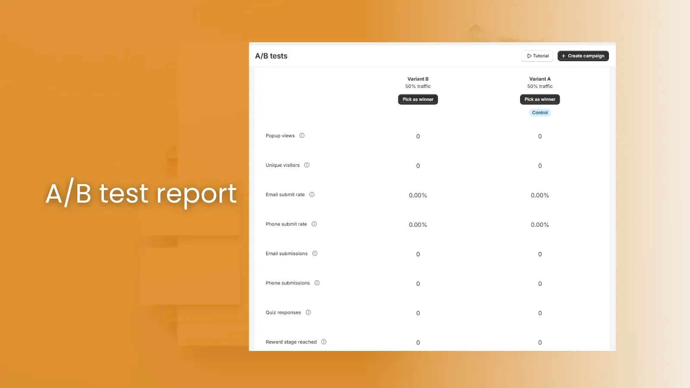Click the Email submit rate label
Viewport: 690px width, 388px height.
point(285,195)
